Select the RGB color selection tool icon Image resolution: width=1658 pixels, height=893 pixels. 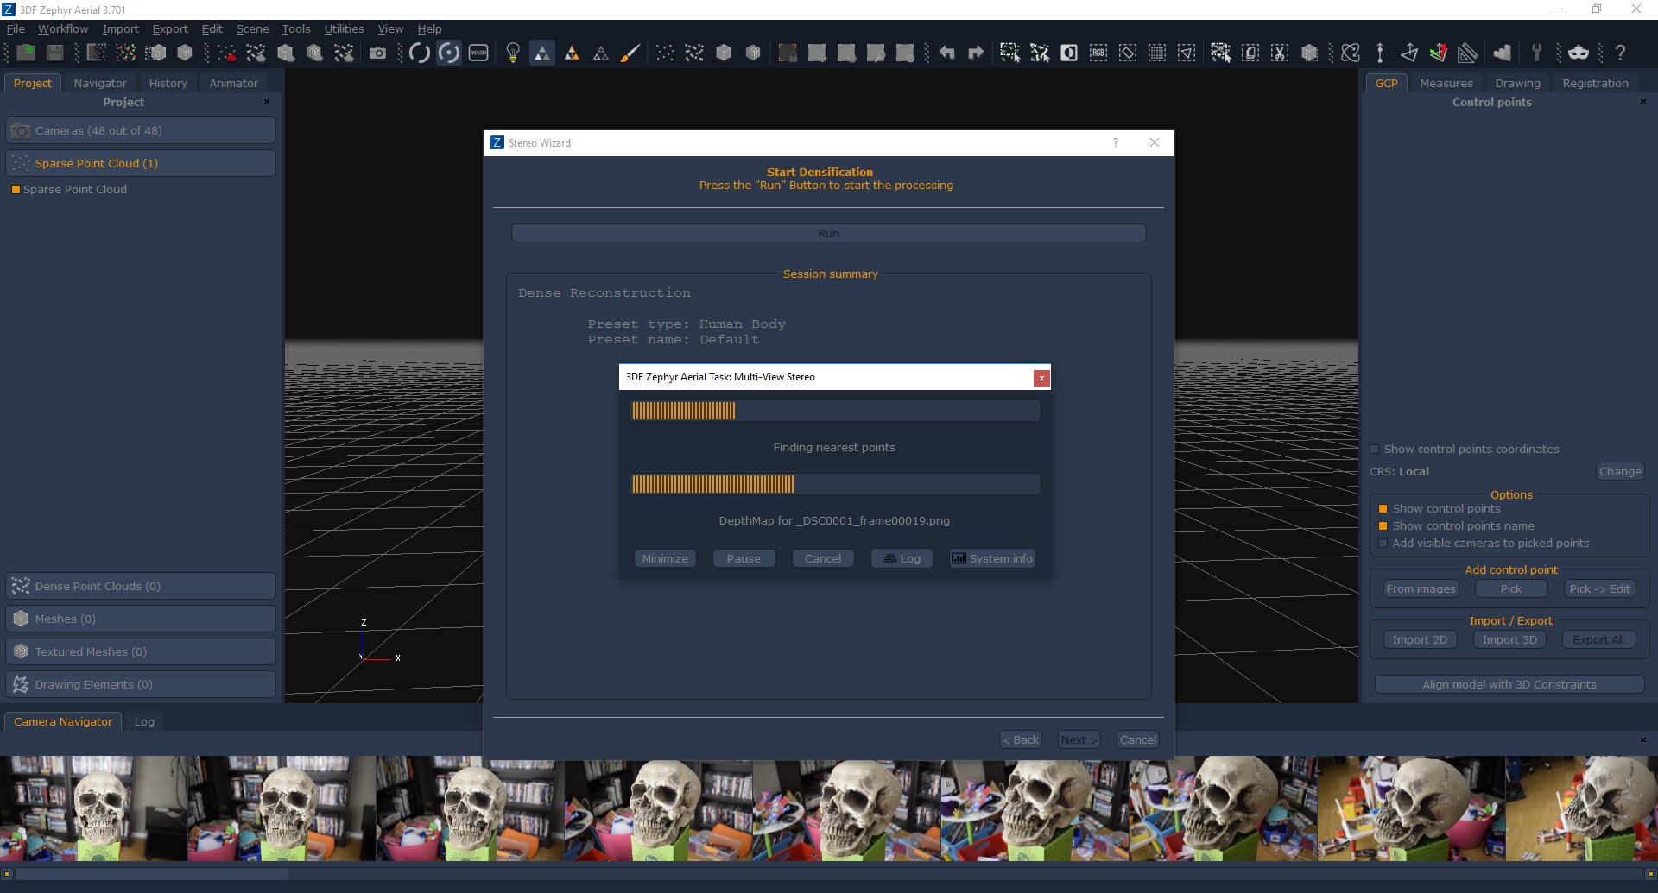coord(1098,53)
